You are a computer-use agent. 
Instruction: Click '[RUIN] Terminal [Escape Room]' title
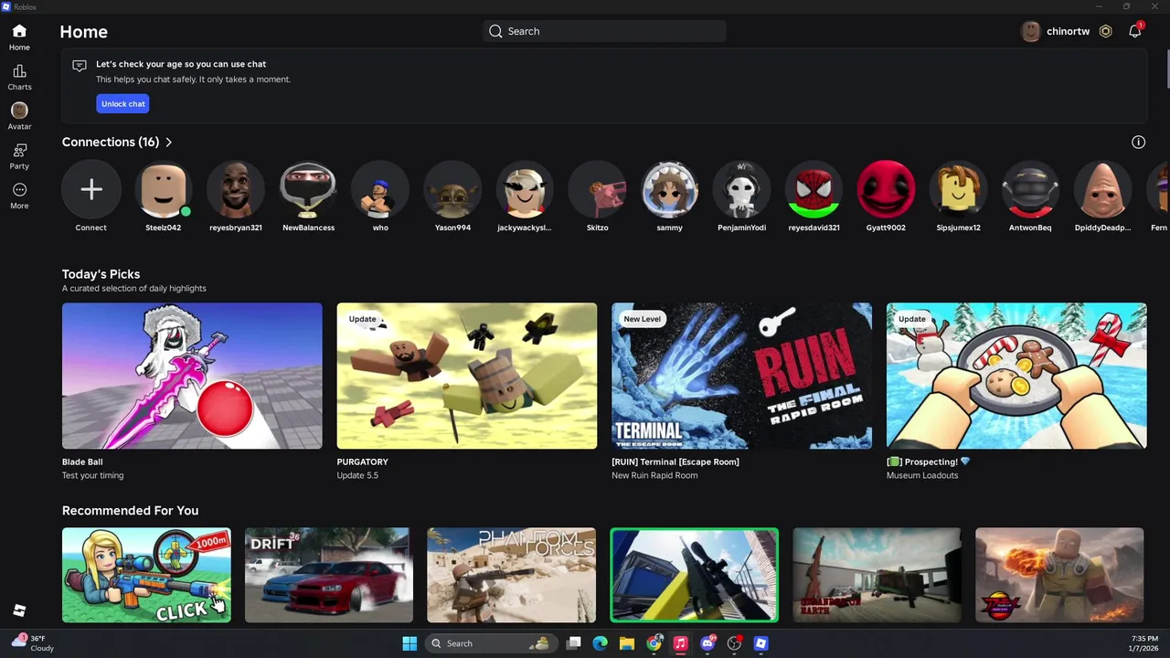click(675, 462)
